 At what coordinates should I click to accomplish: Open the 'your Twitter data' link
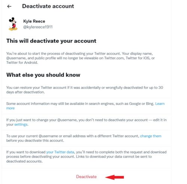coord(60,152)
